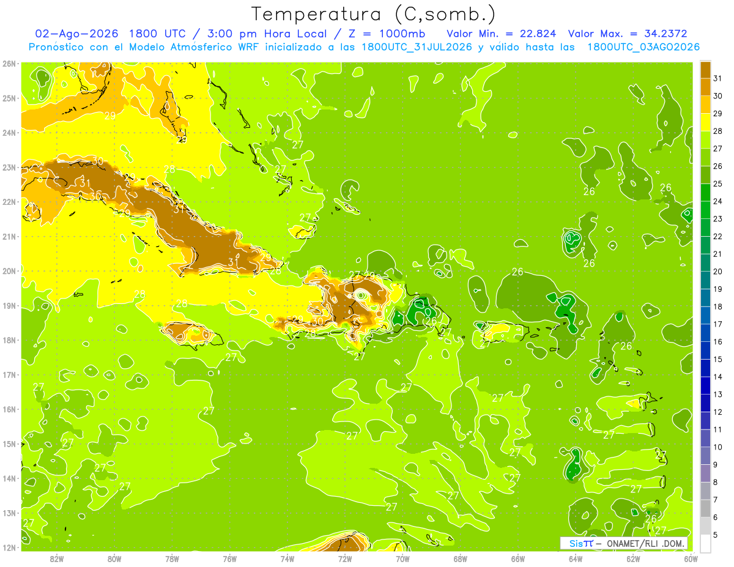Viewport: 734px width, 567px height.
Task: Click the 74W longitude axis label
Action: (287, 558)
